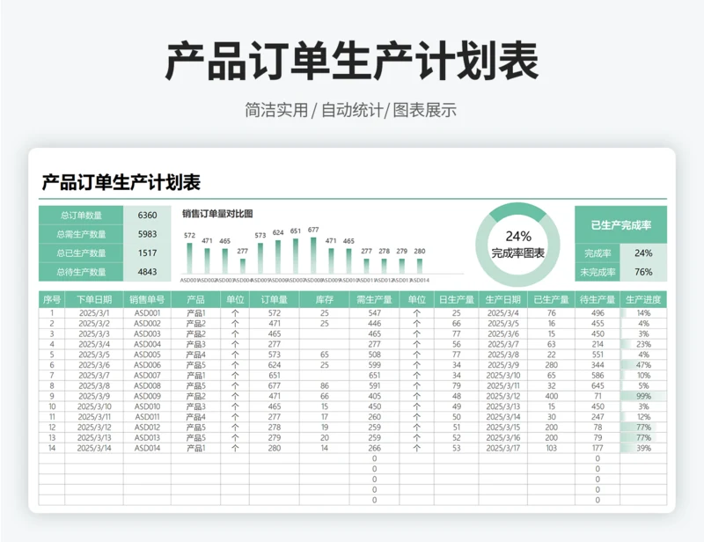
Task: Select the ASD009 cell in the 销售单号 column
Action: coord(147,396)
